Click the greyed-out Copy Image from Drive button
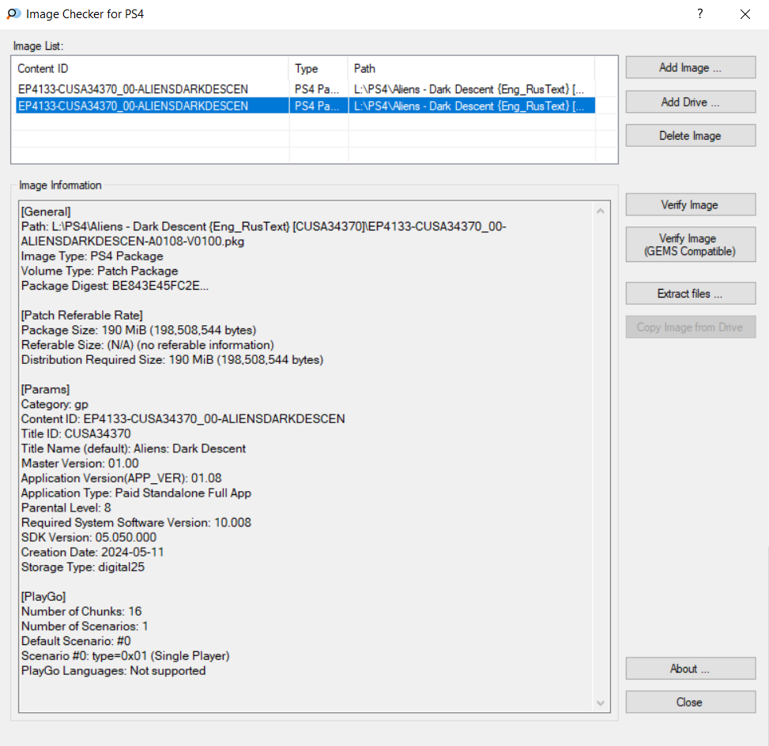Screen dimensions: 769x746 pos(690,328)
